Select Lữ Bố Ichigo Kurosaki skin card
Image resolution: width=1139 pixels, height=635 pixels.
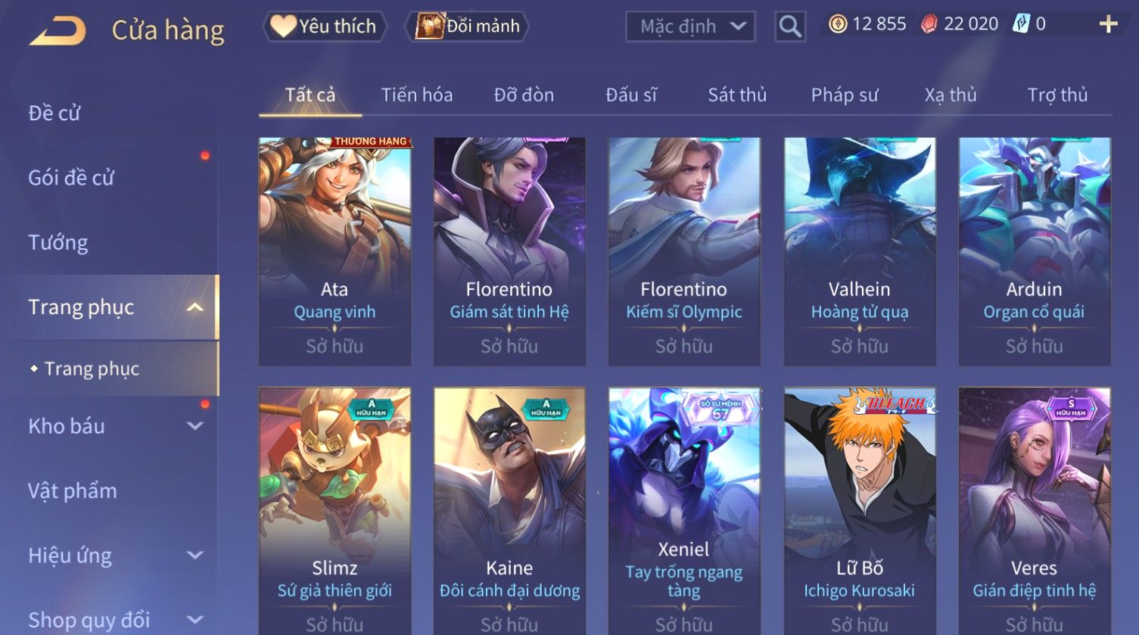pyautogui.click(x=859, y=511)
